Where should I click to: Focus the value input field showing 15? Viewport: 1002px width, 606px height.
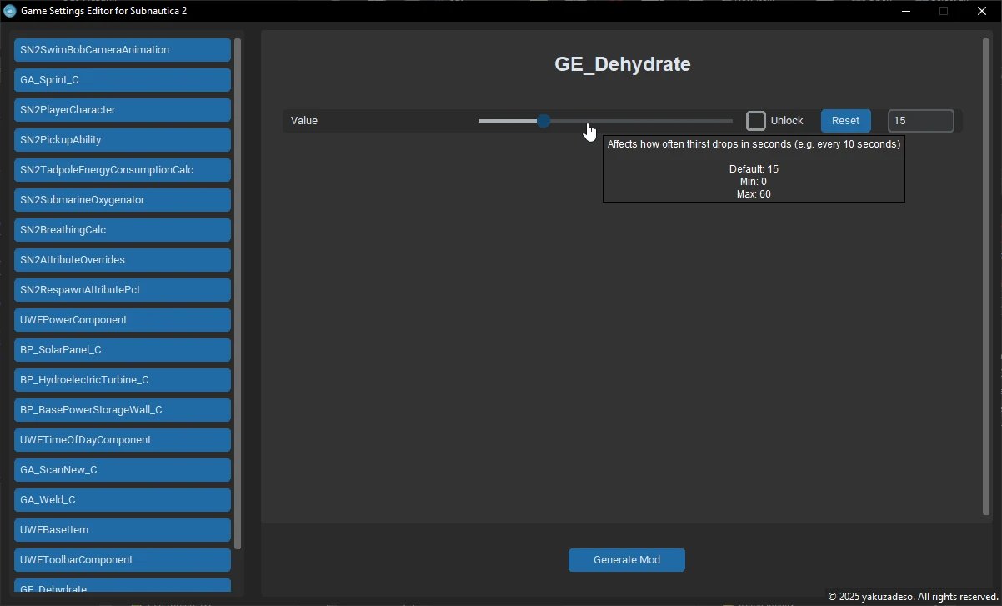click(920, 121)
